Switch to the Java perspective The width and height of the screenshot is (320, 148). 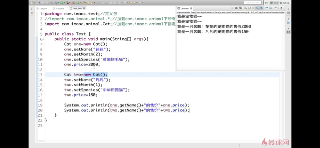(274, 3)
